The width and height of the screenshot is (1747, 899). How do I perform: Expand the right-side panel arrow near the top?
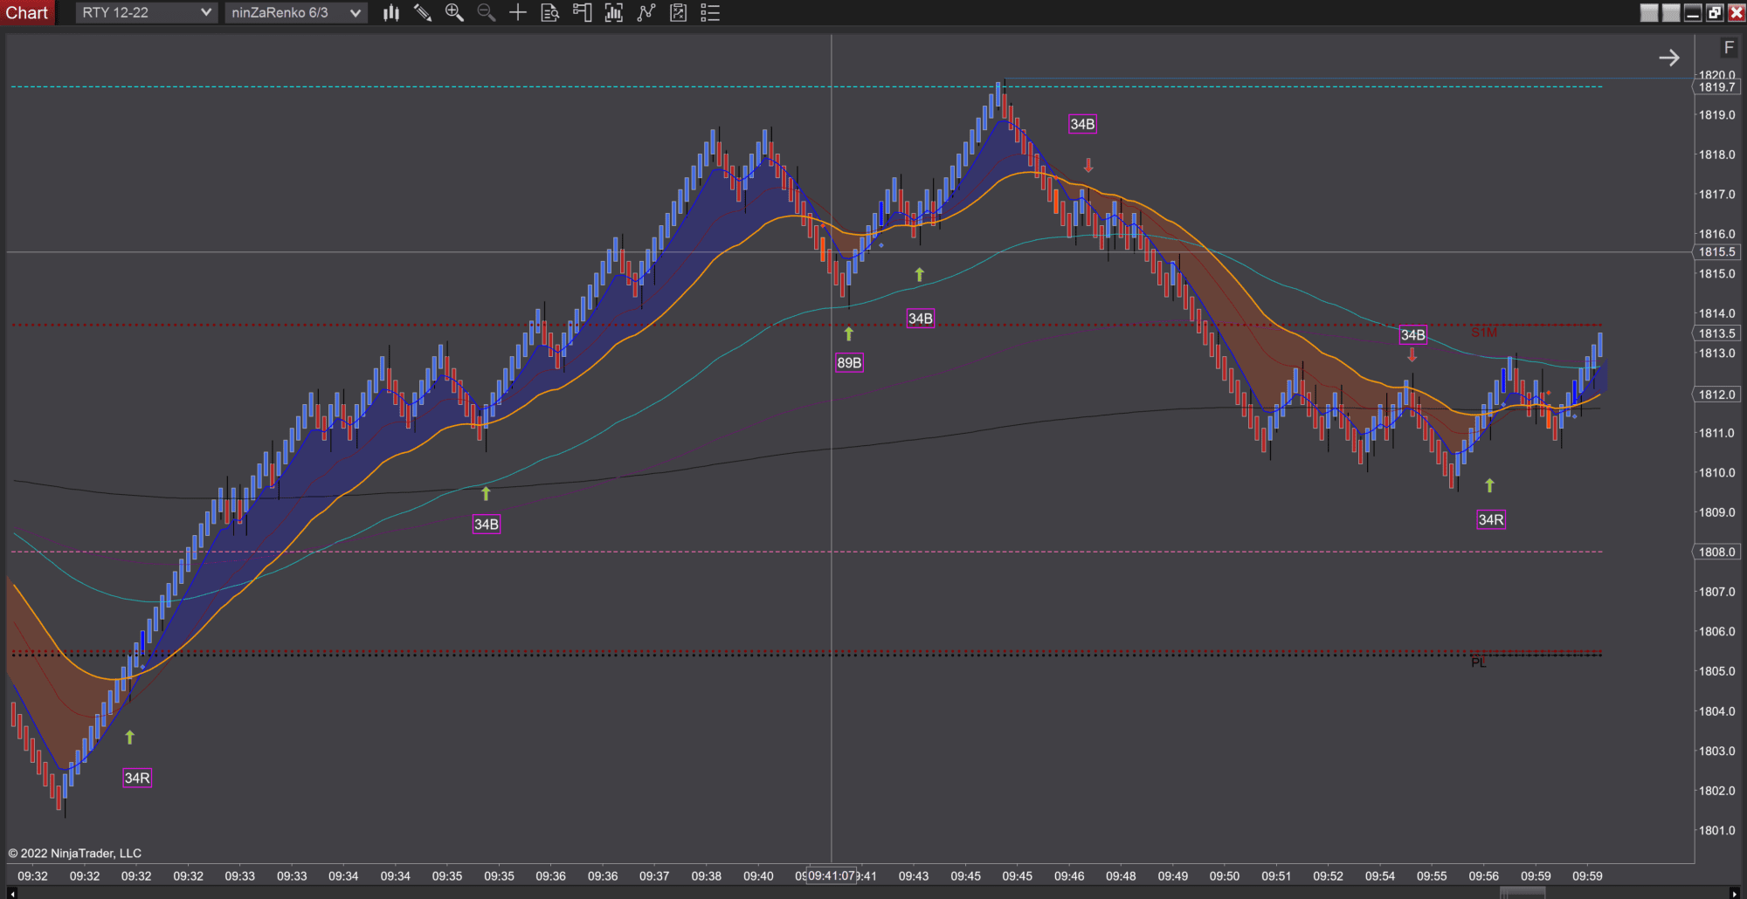tap(1669, 58)
